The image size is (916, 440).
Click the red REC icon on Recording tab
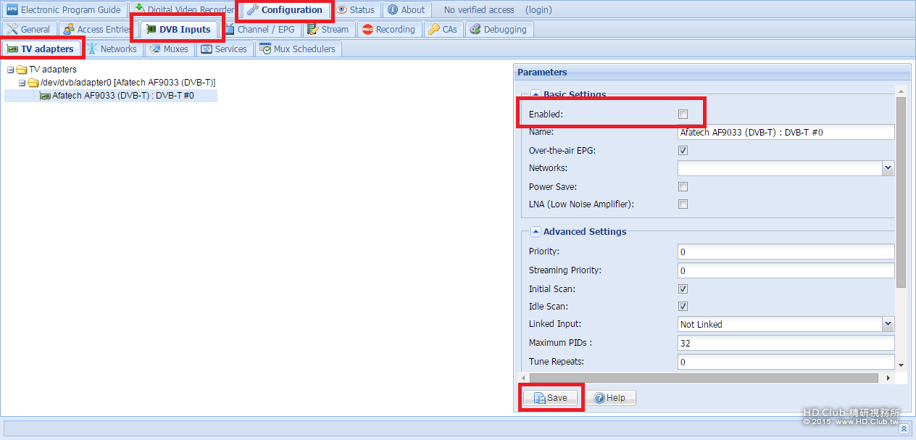click(367, 30)
